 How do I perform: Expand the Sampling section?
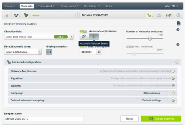click(x=173, y=93)
